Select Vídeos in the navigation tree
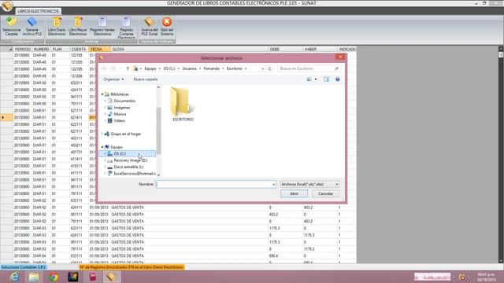The width and height of the screenshot is (504, 283). click(x=119, y=121)
